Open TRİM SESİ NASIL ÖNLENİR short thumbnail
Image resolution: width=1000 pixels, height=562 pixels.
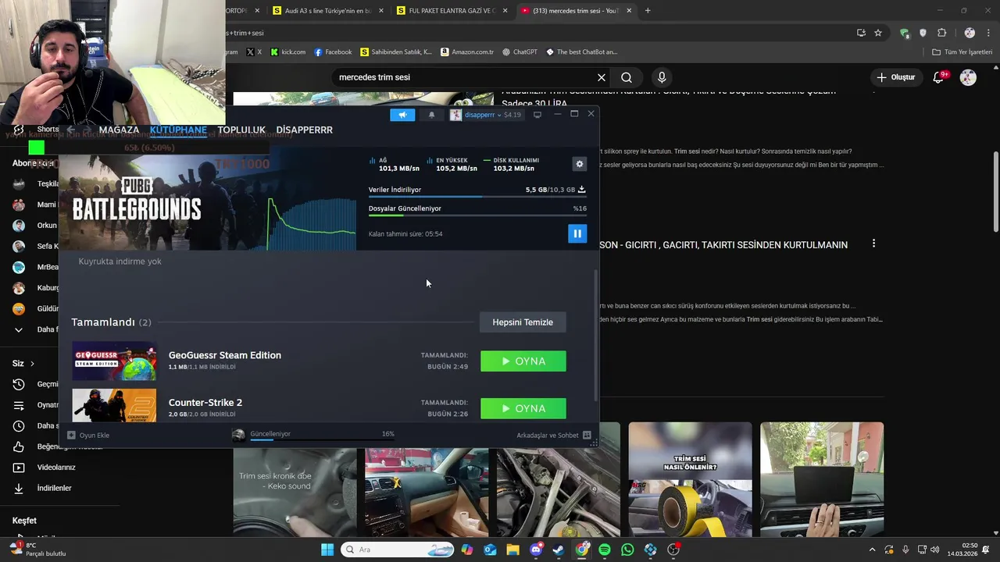pos(690,480)
